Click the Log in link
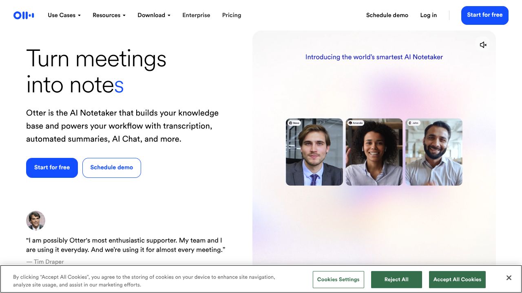522x293 pixels. pyautogui.click(x=428, y=15)
